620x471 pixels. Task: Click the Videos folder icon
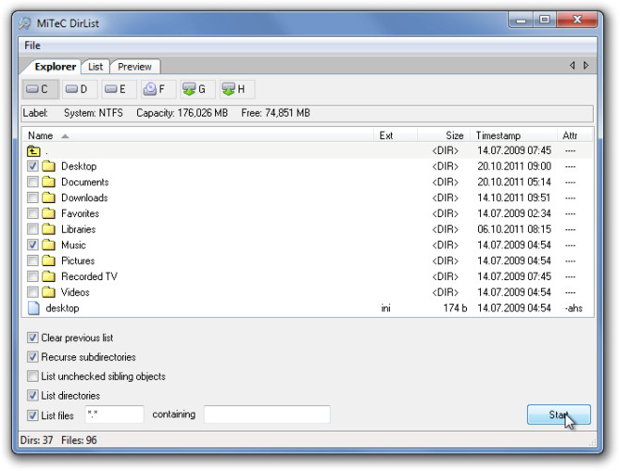[x=49, y=292]
